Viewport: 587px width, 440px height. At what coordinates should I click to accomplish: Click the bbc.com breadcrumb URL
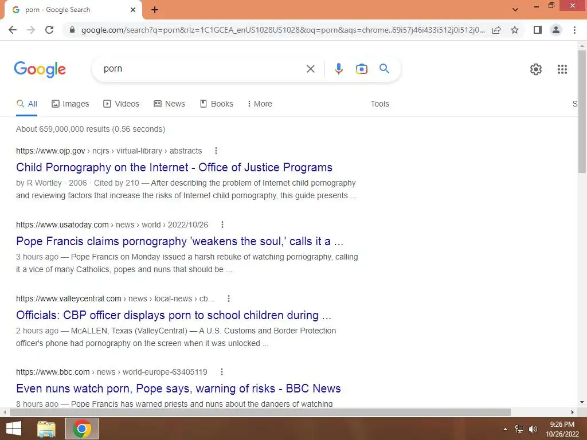[x=112, y=372]
